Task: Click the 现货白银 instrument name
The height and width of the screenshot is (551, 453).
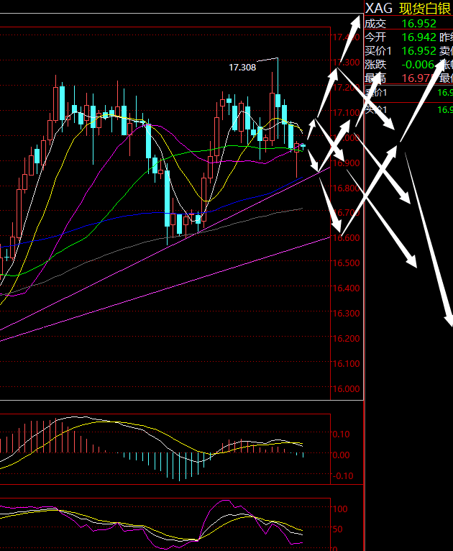Action: tap(424, 9)
